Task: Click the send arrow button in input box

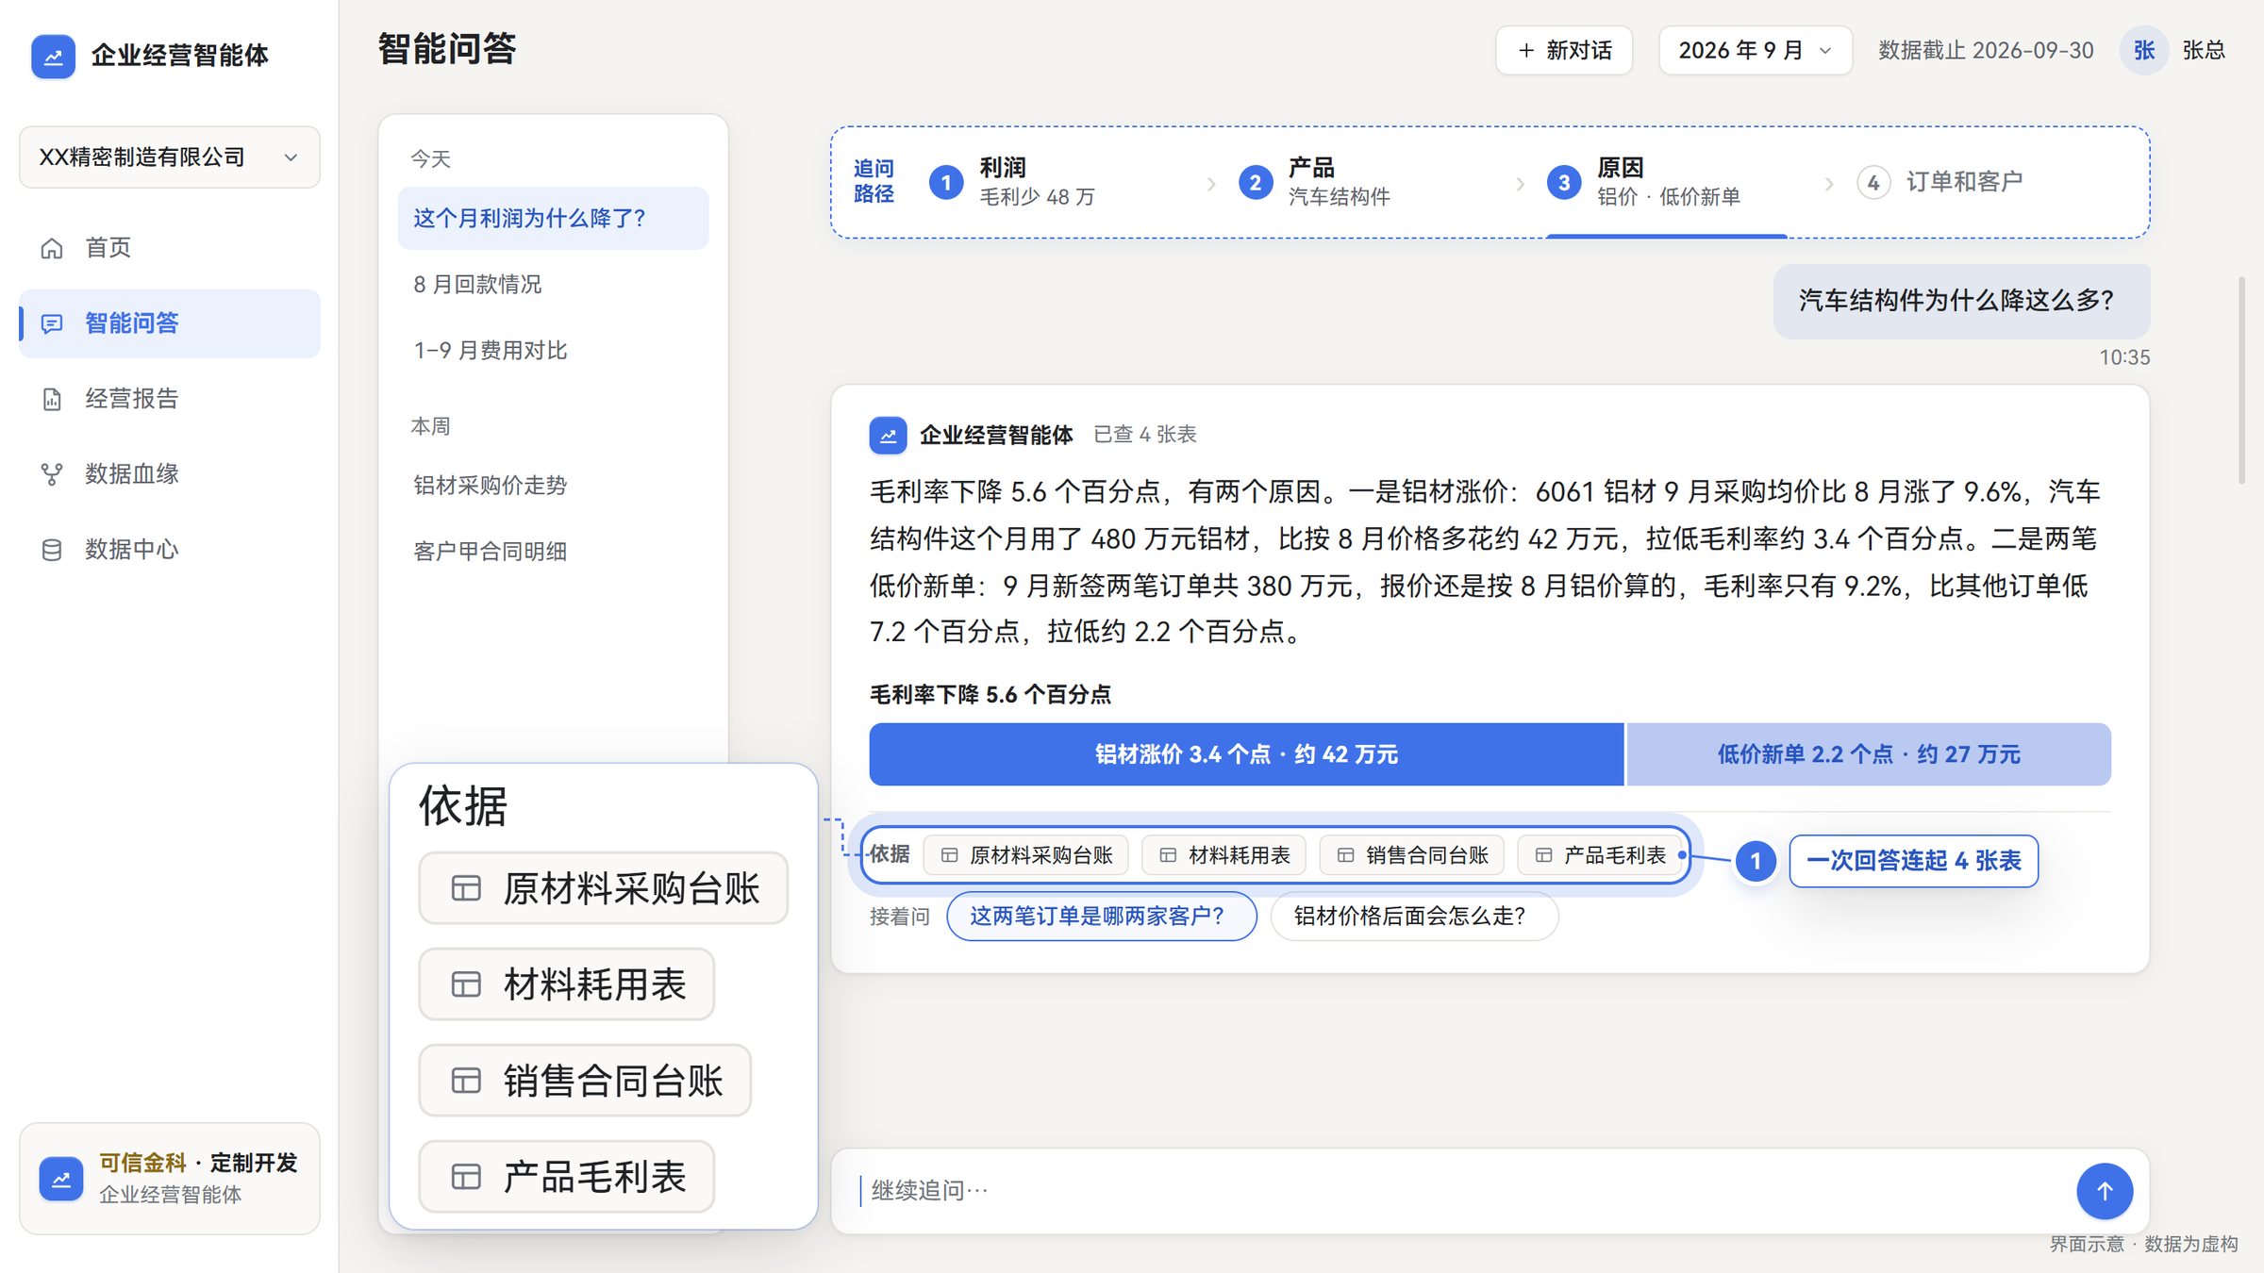Action: (2104, 1191)
